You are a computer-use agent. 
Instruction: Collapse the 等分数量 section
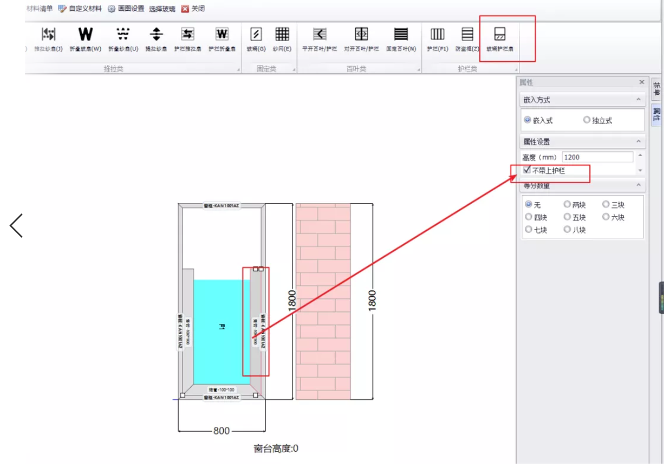pos(639,185)
